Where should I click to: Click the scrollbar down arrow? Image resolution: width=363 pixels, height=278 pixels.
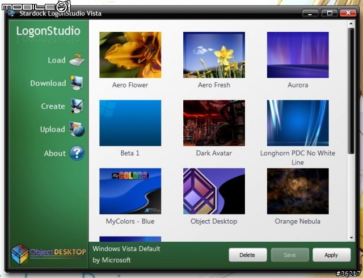coord(351,238)
